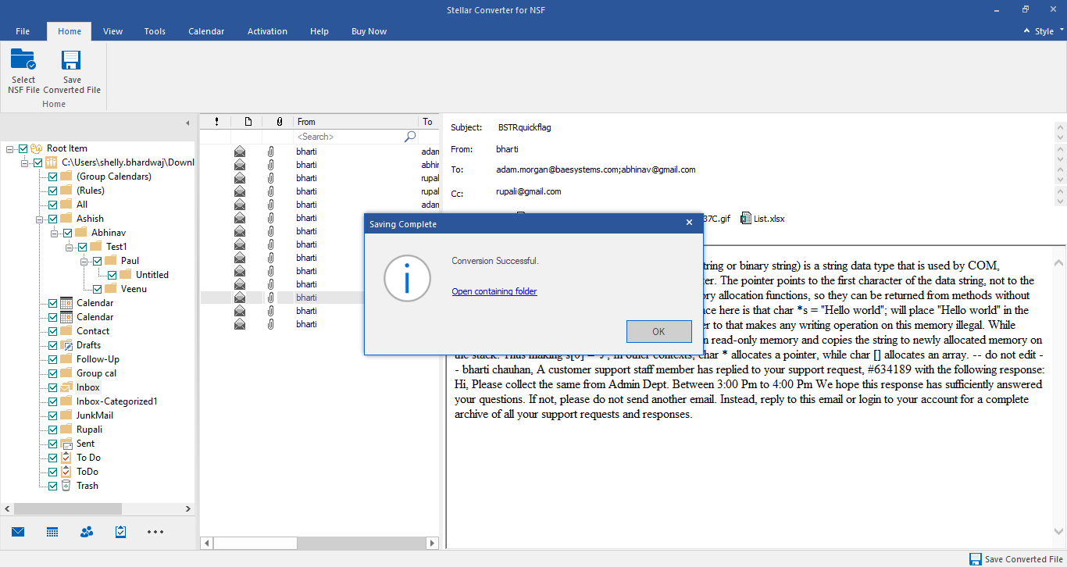Click the ToDo task folder icon
The height and width of the screenshot is (567, 1067).
[x=66, y=472]
